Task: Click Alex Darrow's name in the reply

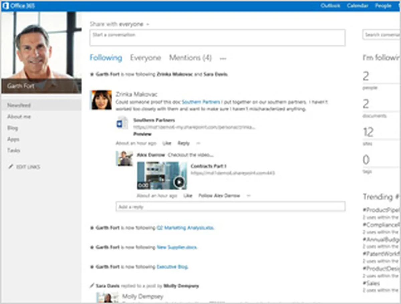Action: click(151, 155)
